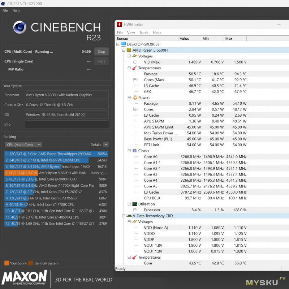Open HWMonitor Tools menu

coord(144,33)
